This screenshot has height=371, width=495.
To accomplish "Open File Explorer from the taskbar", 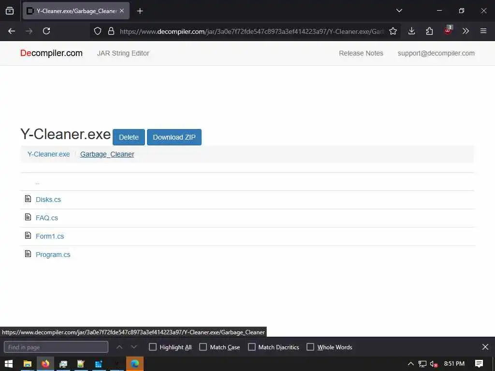I will click(28, 364).
